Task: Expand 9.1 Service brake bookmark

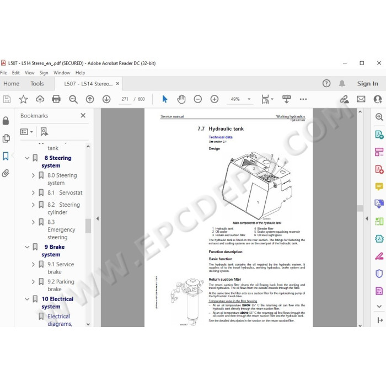Action: coord(33,264)
